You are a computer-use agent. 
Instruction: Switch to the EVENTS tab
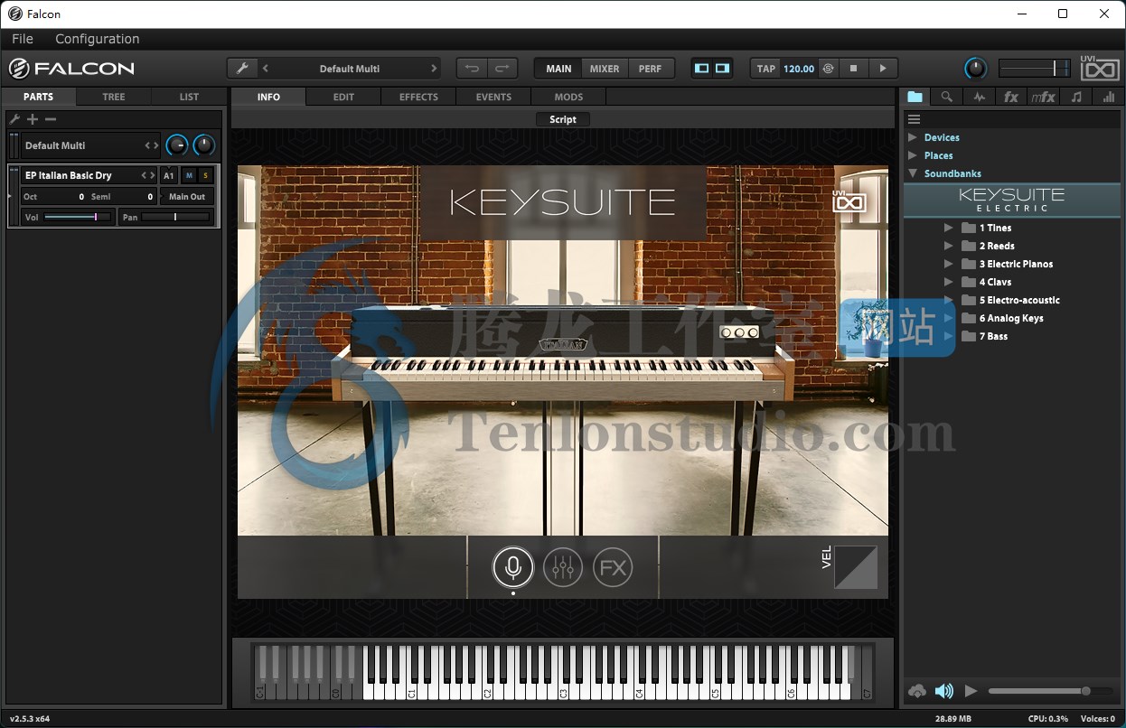(493, 97)
